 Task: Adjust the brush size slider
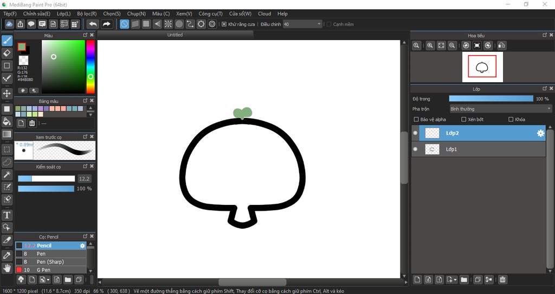(x=47, y=178)
